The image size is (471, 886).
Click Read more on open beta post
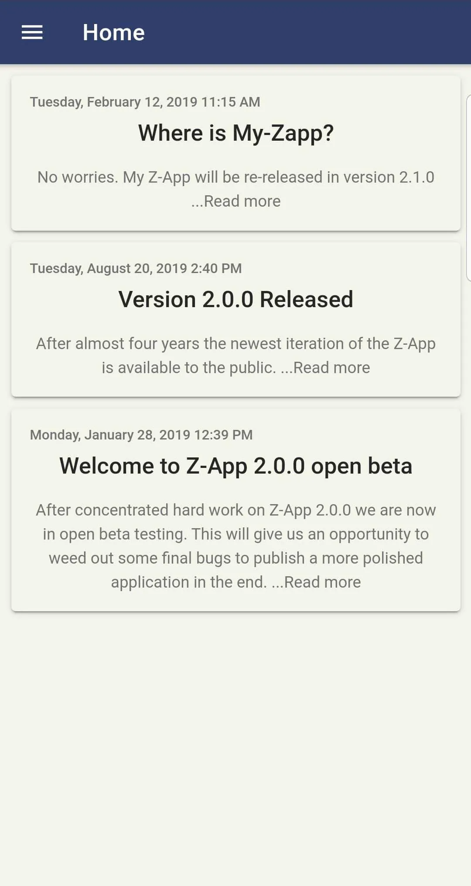[x=322, y=582]
